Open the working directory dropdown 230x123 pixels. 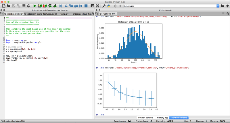pos(218,6)
